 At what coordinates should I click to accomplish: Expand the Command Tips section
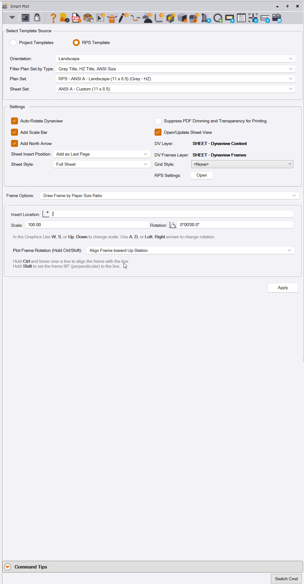pos(8,567)
